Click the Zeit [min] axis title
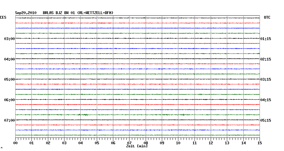 (x=137, y=146)
